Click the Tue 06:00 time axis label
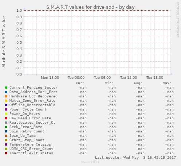181x166 pixels. pos(102,78)
